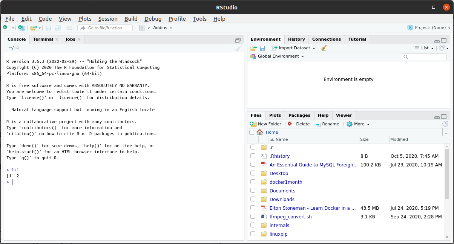Close the Terminal tab with its x
The height and width of the screenshot is (244, 454).
(x=57, y=39)
